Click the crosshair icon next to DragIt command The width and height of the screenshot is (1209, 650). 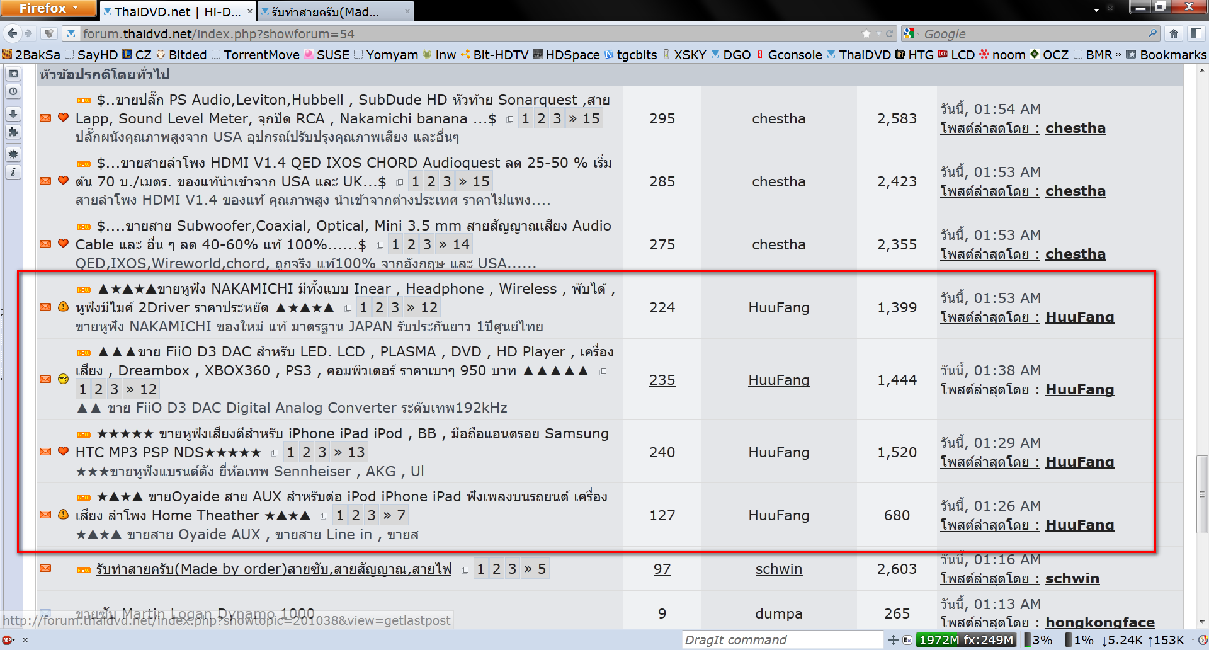(x=893, y=640)
